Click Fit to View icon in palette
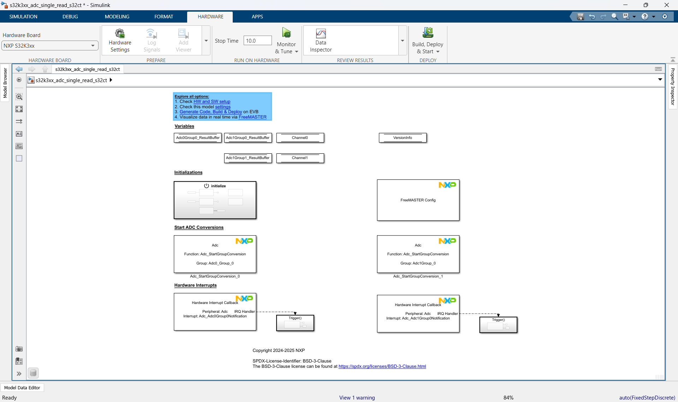 (x=19, y=109)
